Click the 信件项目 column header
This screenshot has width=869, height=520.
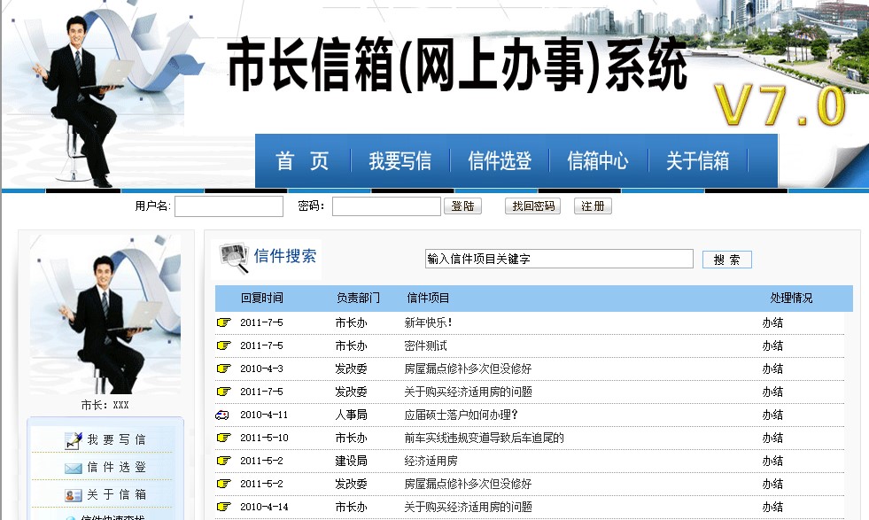(x=428, y=299)
